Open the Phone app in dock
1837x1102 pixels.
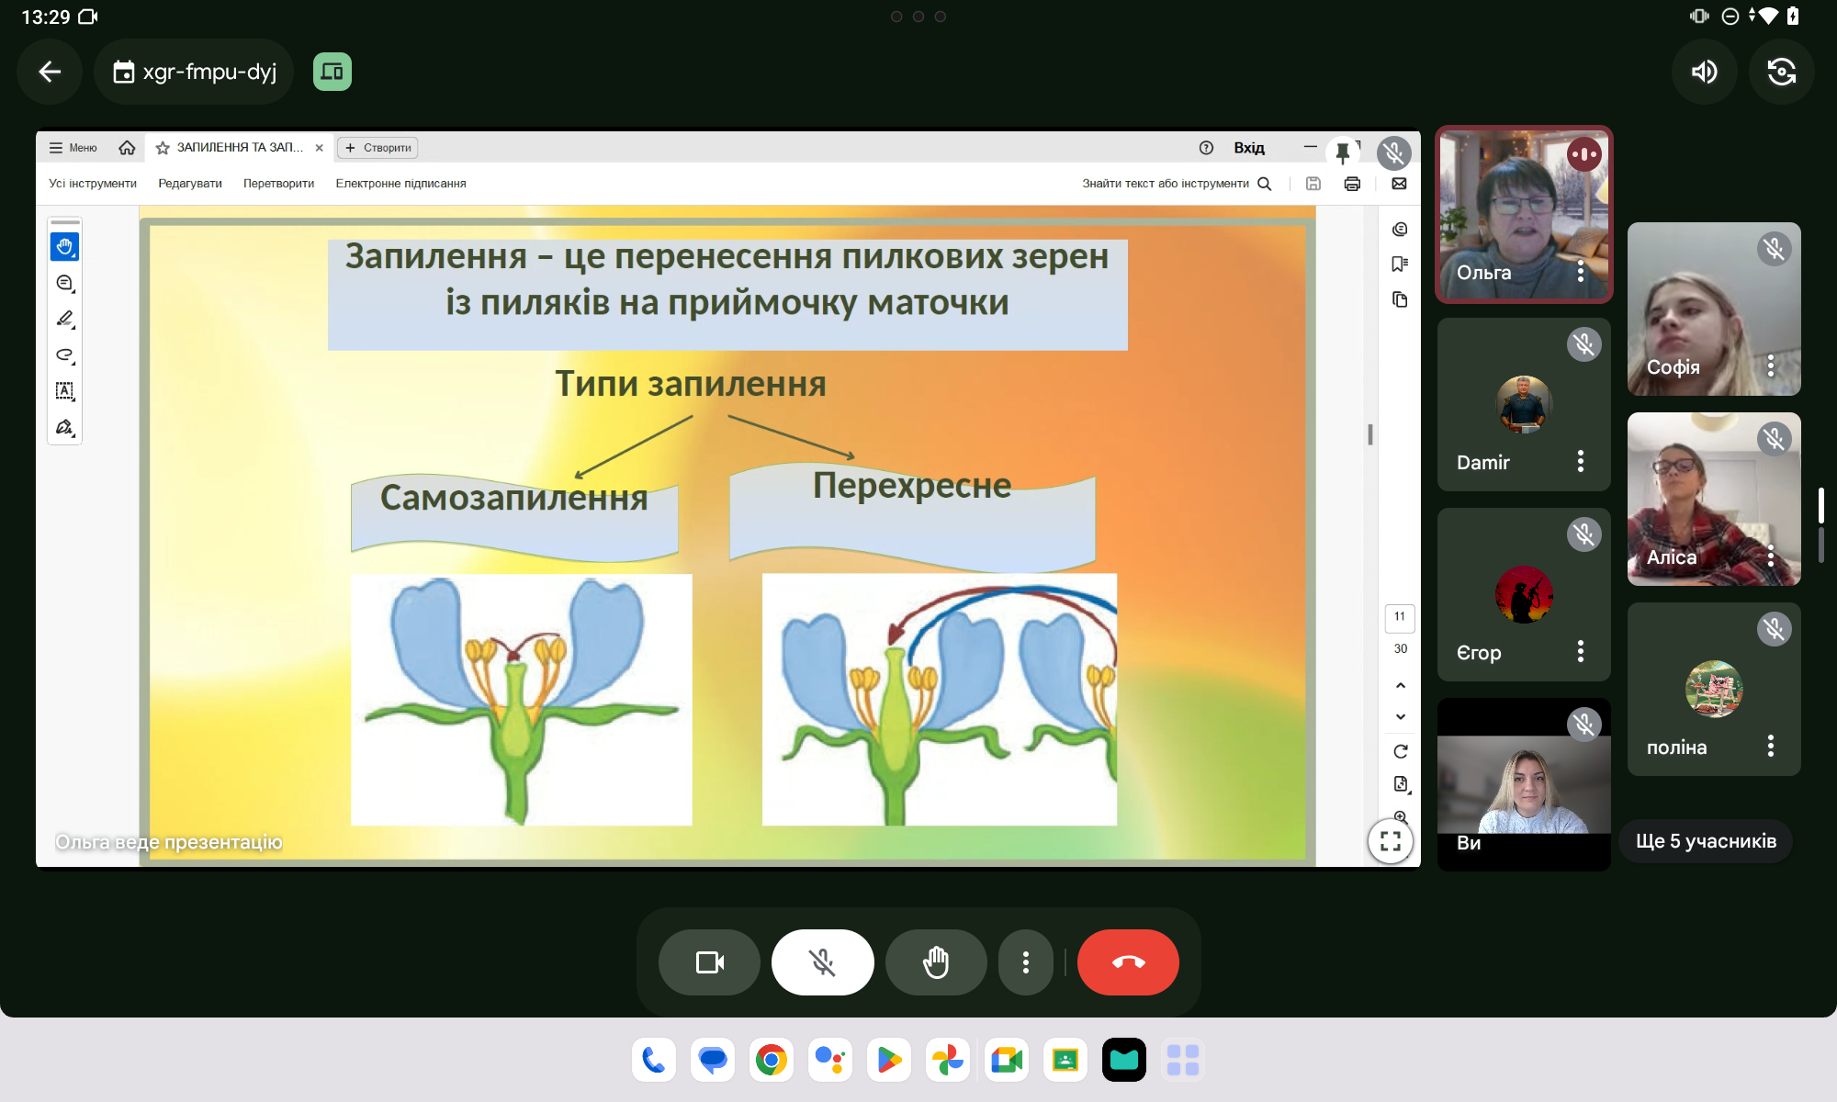pyautogui.click(x=654, y=1061)
